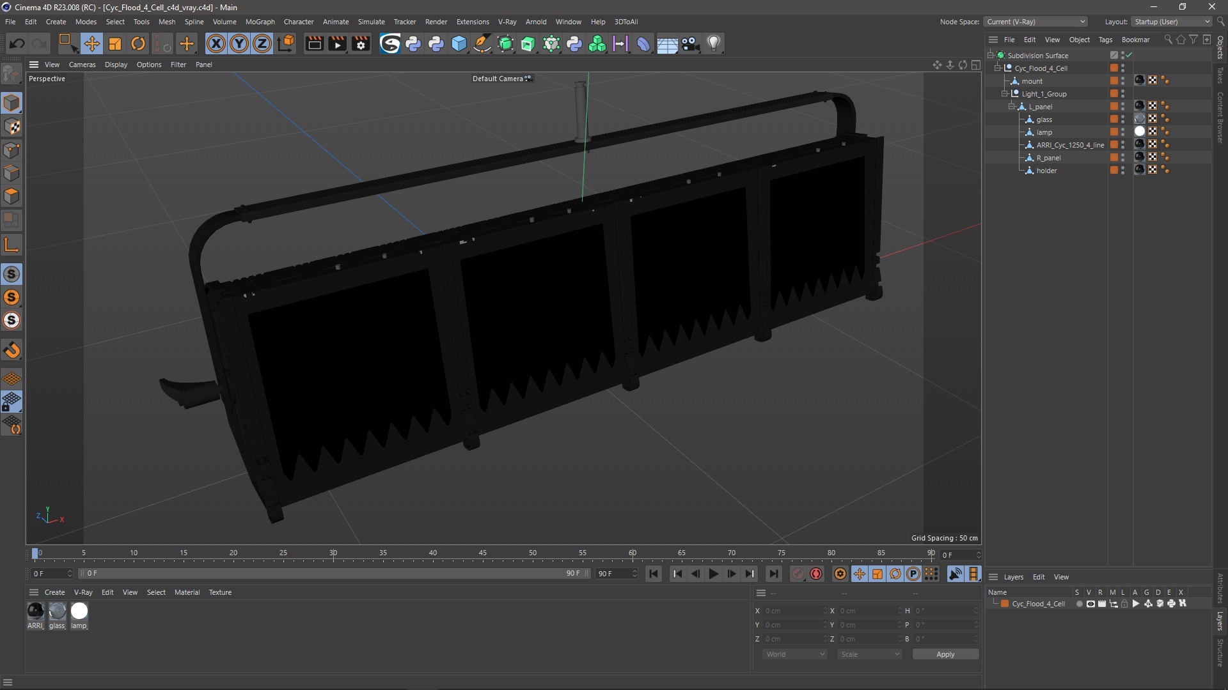Collapse L_panel tree node

1012,107
